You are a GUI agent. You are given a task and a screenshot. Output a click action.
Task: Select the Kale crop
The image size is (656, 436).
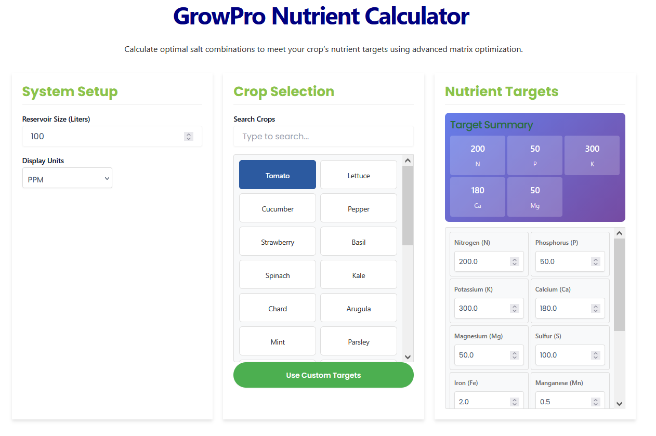(x=358, y=274)
